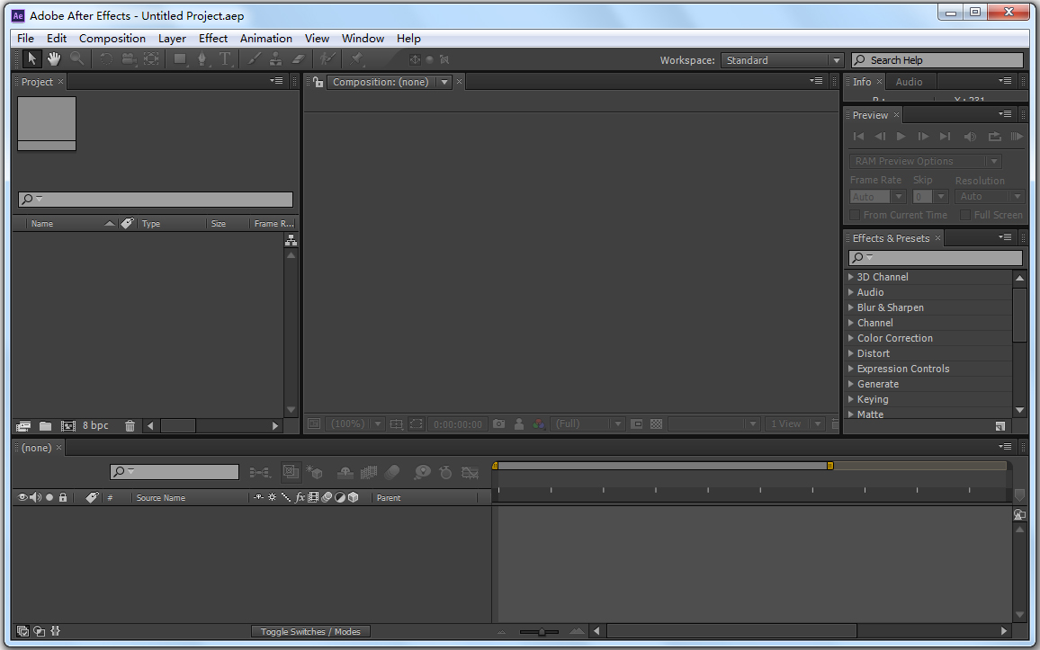Toggle the composition viewer lock icon
The width and height of the screenshot is (1040, 650).
point(318,82)
